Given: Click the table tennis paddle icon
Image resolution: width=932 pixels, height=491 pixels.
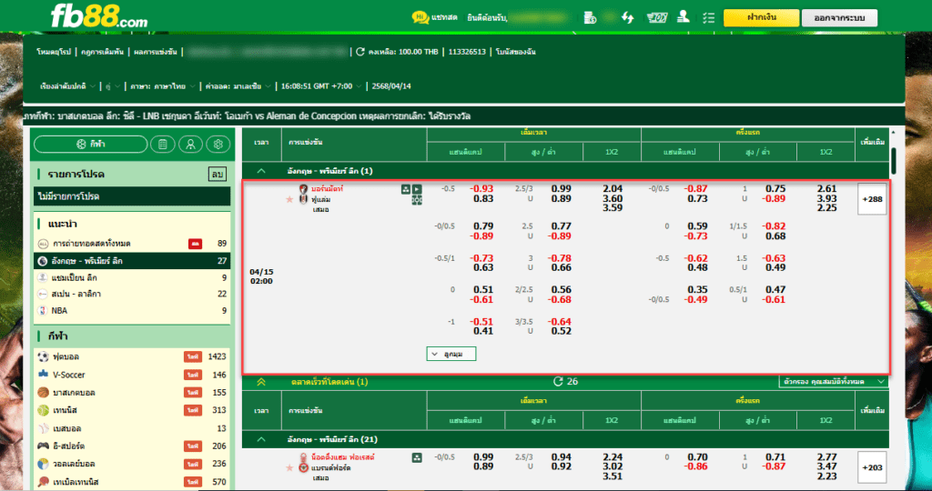Looking at the screenshot, I should tap(43, 482).
